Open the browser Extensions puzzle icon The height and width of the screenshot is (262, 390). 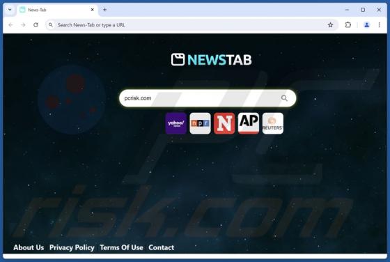coord(348,25)
